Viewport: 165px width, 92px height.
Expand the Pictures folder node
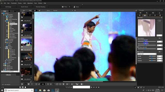click(5, 49)
